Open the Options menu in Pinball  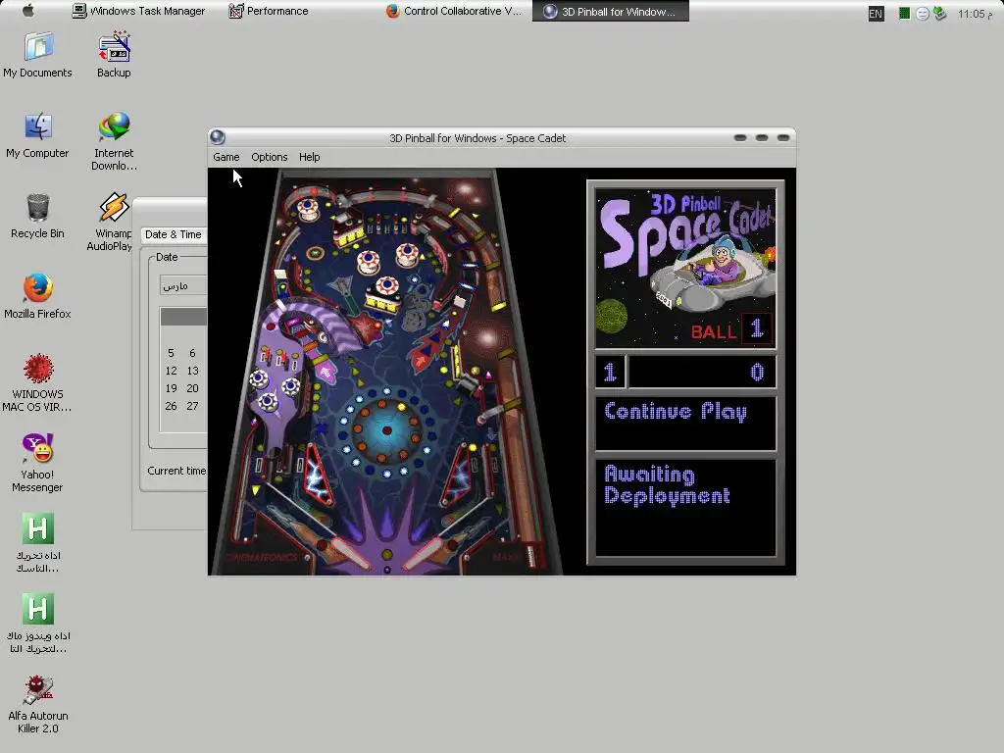click(269, 157)
